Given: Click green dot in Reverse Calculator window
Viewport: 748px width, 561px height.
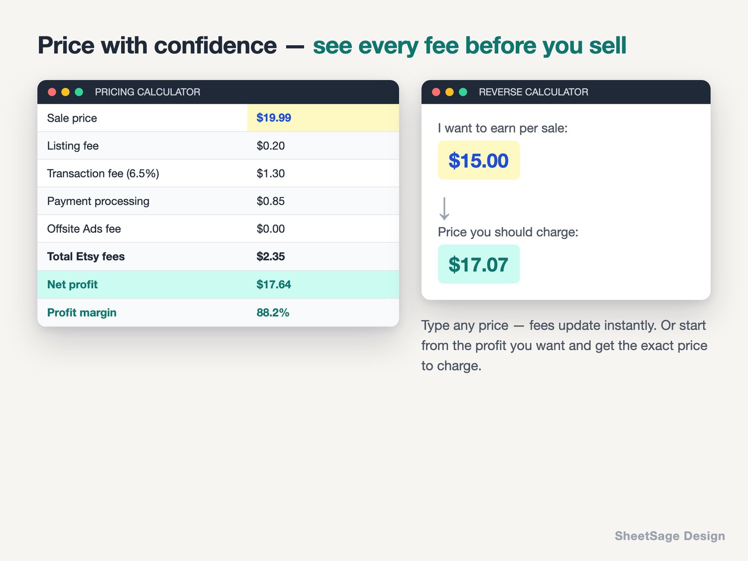Looking at the screenshot, I should (463, 92).
